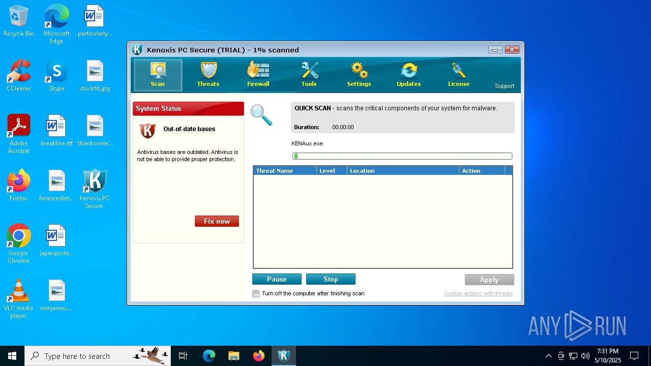This screenshot has height=366, width=651.
Task: Select the VLC media player desktop shortcut
Action: (19, 299)
